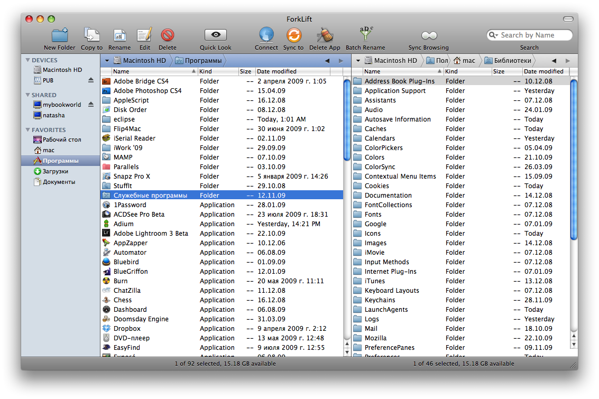This screenshot has height=399, width=599.
Task: Sort left pane by Name column
Action: (154, 71)
